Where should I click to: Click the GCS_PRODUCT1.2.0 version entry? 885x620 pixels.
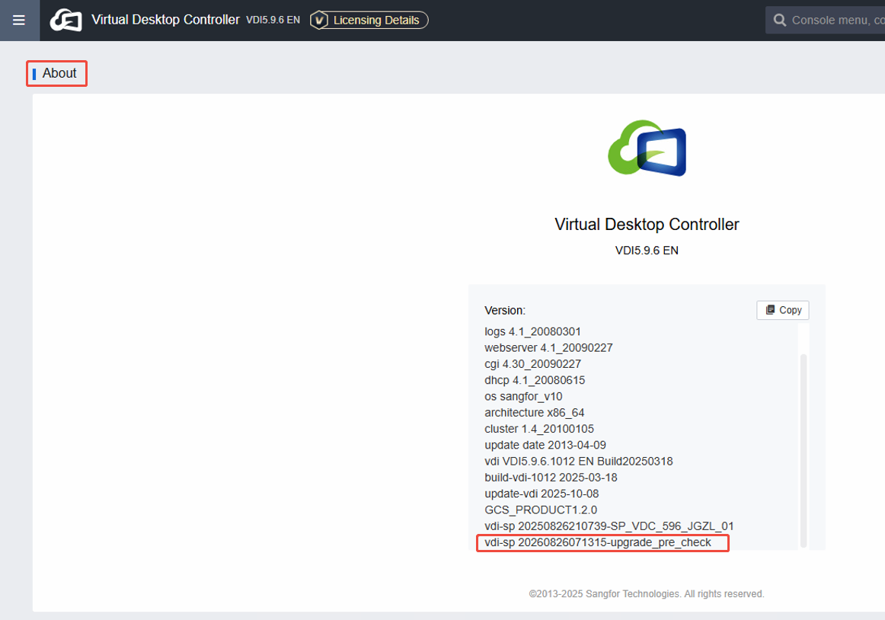541,510
